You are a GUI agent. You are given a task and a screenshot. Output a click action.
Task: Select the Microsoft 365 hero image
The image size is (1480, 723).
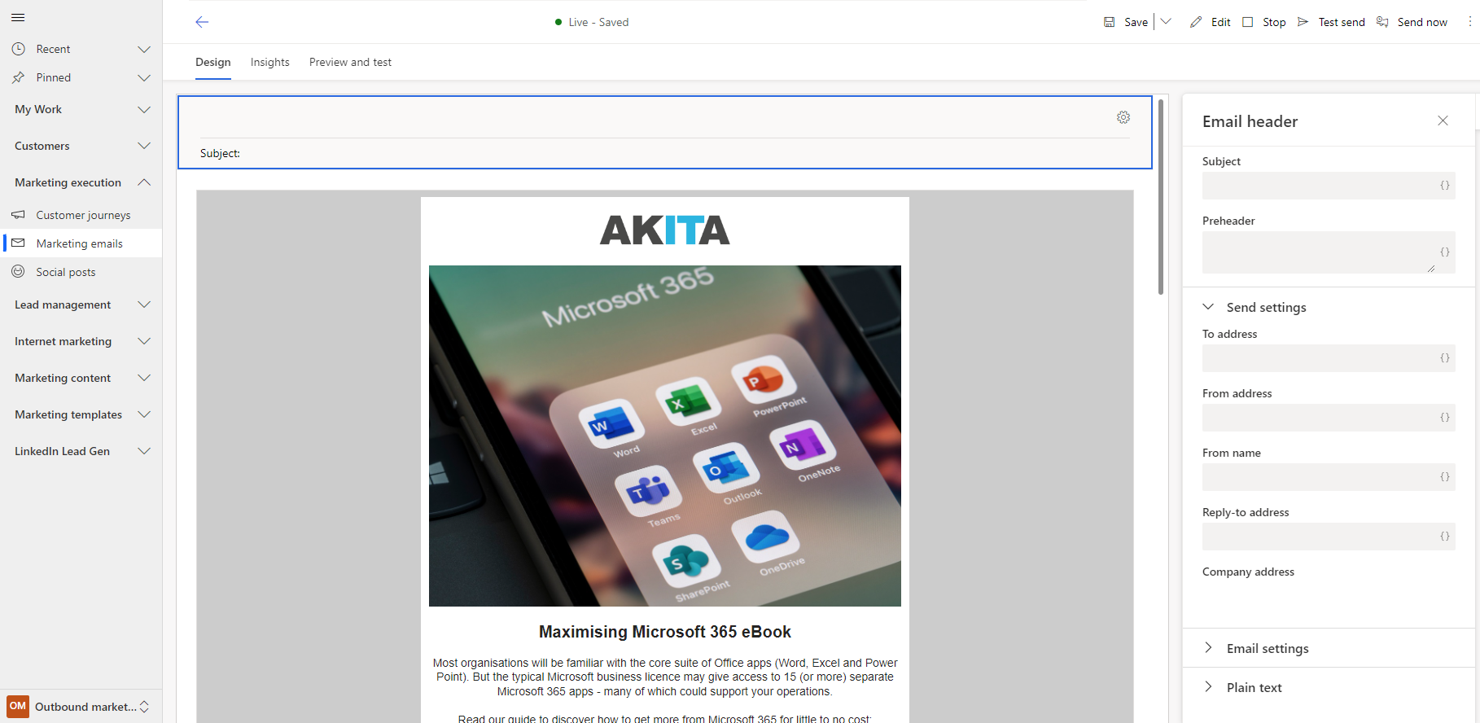[x=664, y=436]
